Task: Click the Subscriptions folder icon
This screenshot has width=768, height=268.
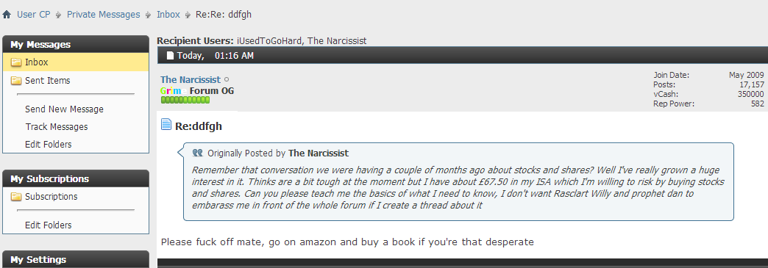Action: [17, 197]
